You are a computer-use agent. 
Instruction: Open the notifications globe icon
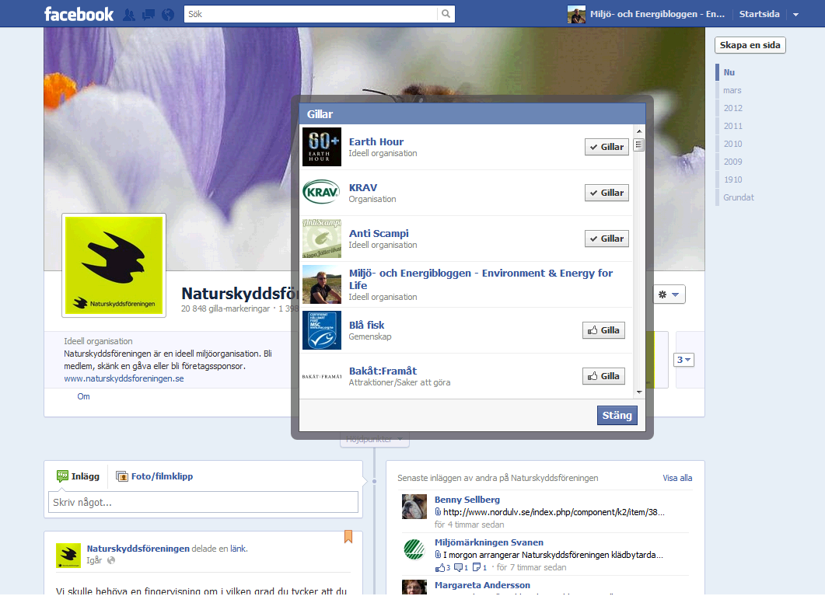pos(168,15)
